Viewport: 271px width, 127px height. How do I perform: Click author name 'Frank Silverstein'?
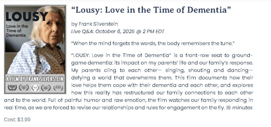click(x=98, y=24)
